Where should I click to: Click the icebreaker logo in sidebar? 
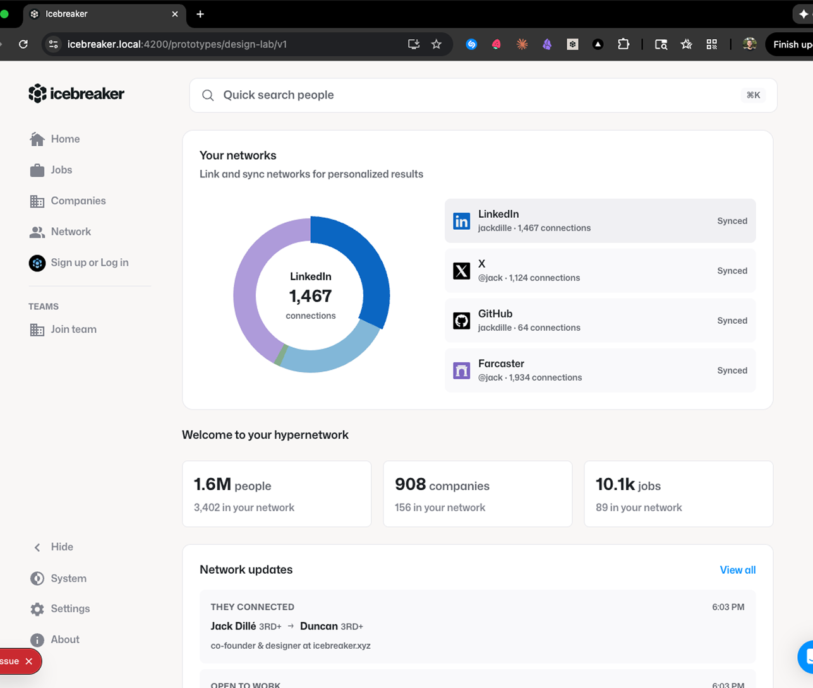76,94
